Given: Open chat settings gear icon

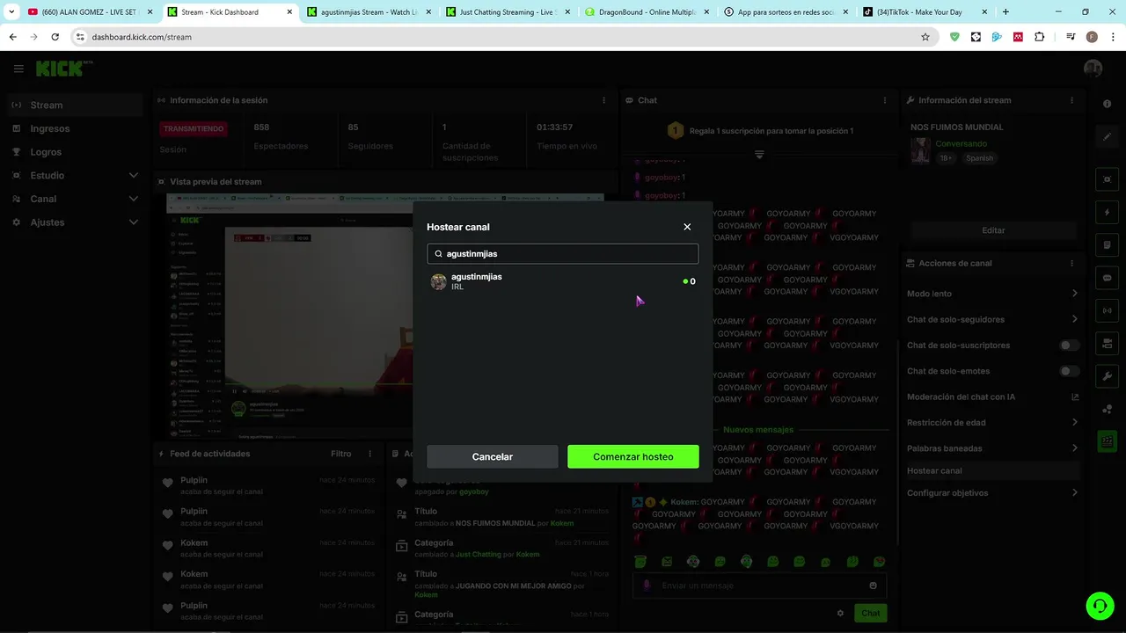Looking at the screenshot, I should (840, 613).
